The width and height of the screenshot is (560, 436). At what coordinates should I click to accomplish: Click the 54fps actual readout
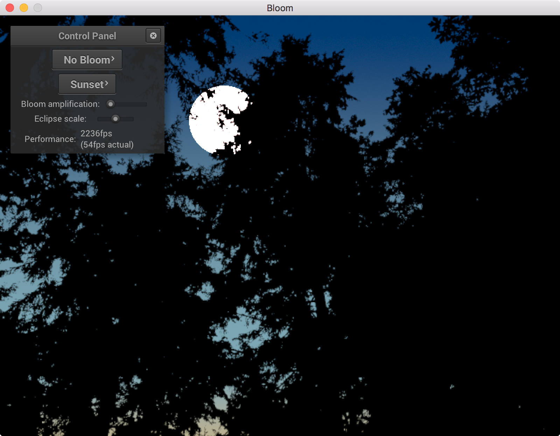tap(107, 145)
